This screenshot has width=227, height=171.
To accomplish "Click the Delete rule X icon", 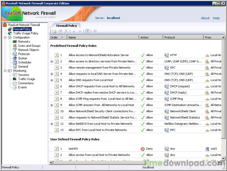I will tap(66, 31).
